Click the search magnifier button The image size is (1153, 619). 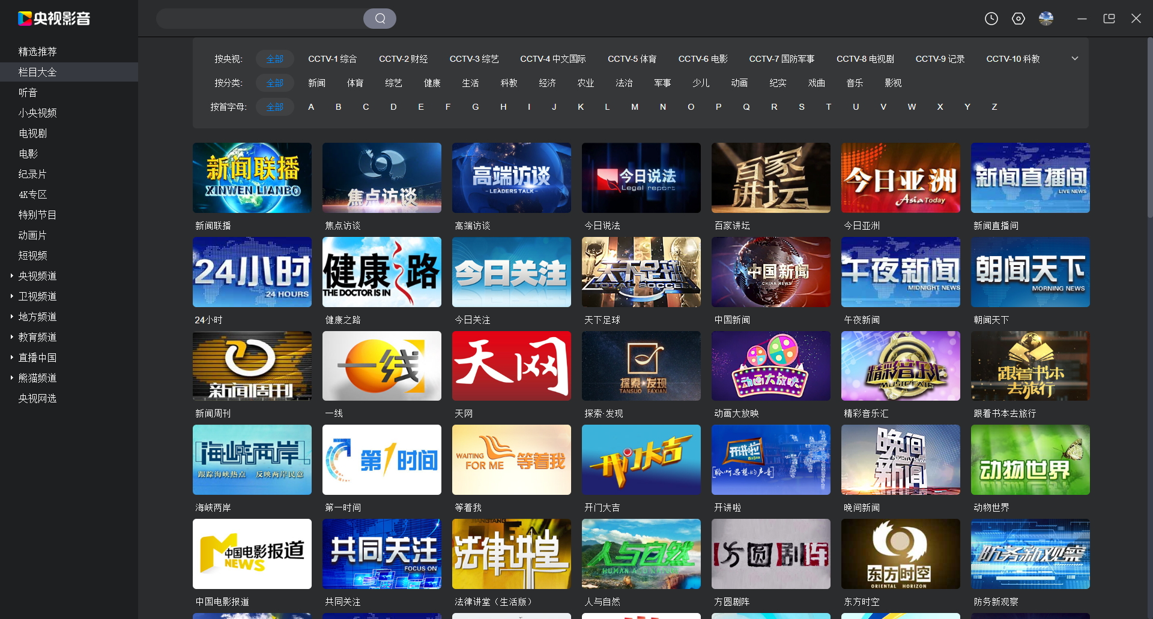pyautogui.click(x=380, y=19)
